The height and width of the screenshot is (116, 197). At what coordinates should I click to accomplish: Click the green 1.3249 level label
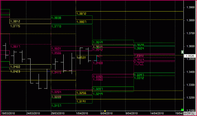tap(98, 94)
